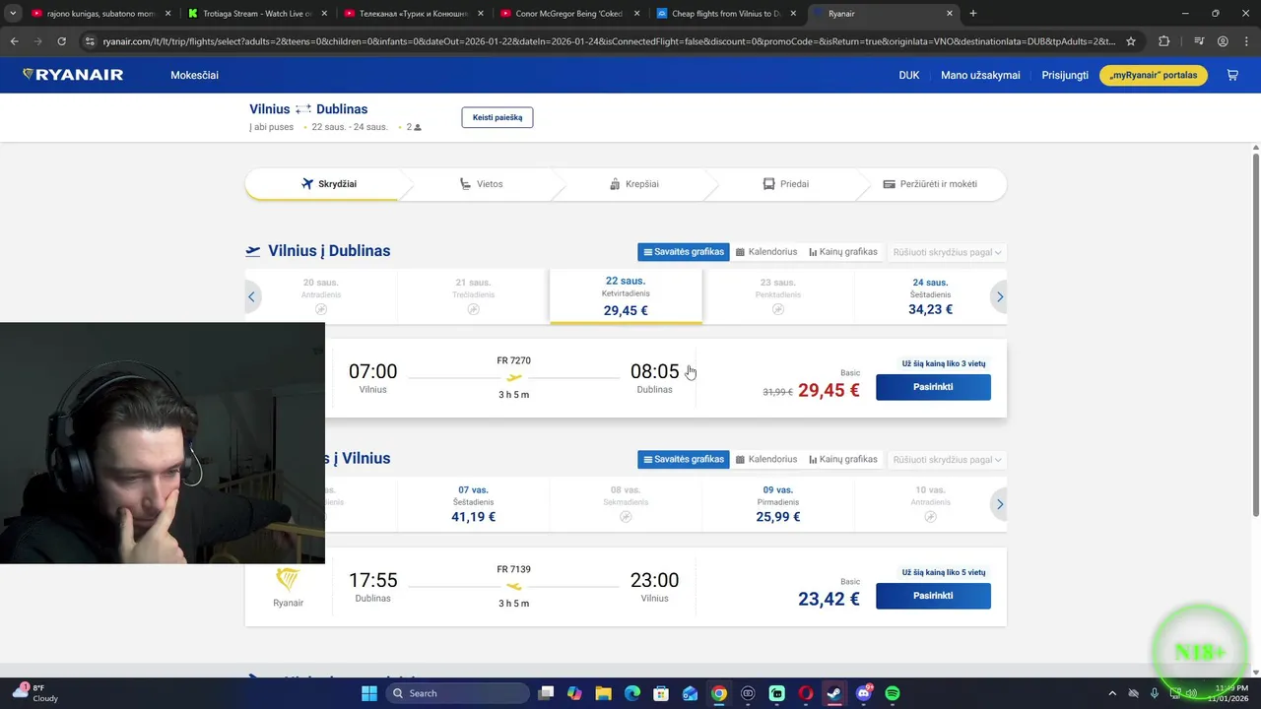
Task: Open Chrome three-dot menu
Action: [1246, 41]
